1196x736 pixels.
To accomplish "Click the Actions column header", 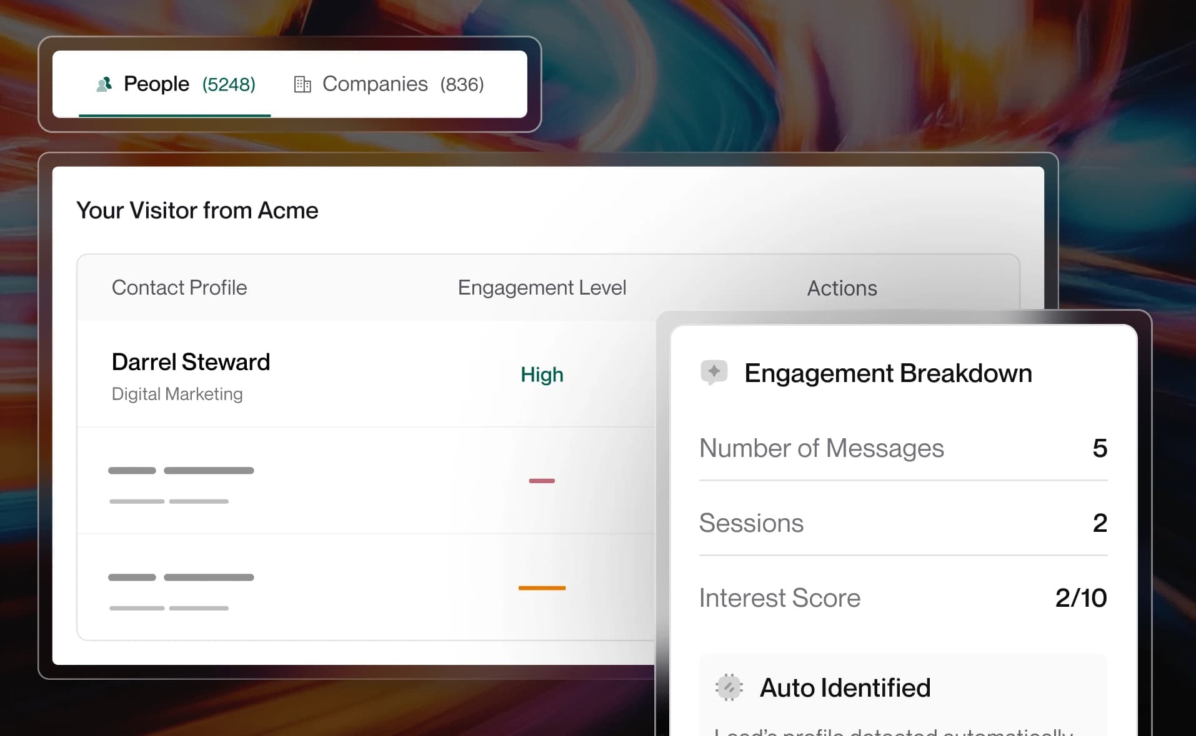I will [x=842, y=288].
